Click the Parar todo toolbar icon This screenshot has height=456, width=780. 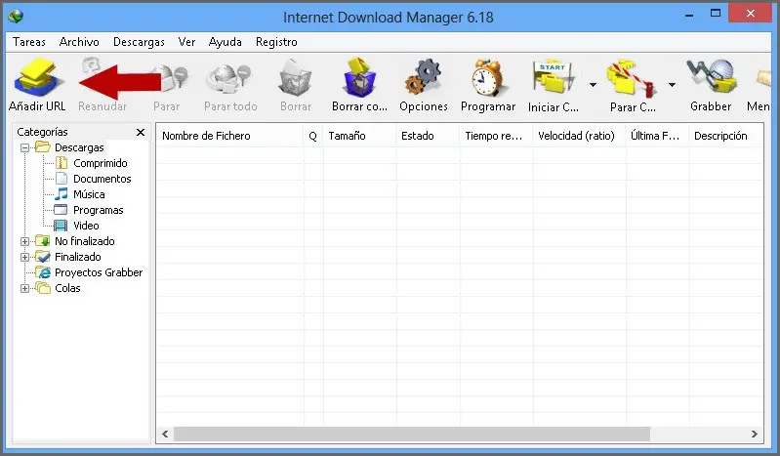[x=229, y=80]
